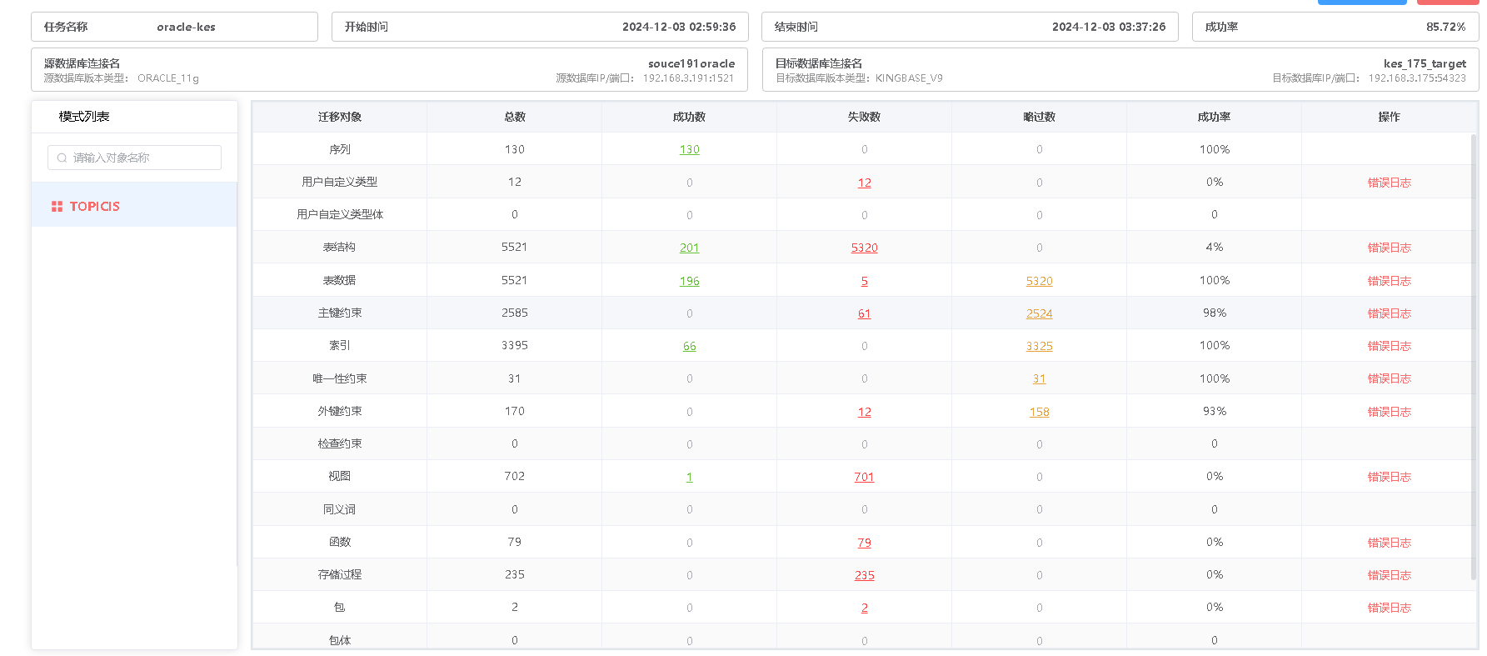The image size is (1487, 656).
Task: Type in the 请输入对象名称 search field
Action: coord(142,158)
